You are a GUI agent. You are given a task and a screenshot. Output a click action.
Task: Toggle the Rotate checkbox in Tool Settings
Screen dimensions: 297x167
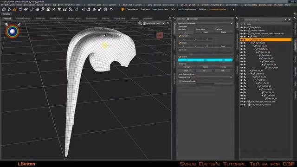180,43
